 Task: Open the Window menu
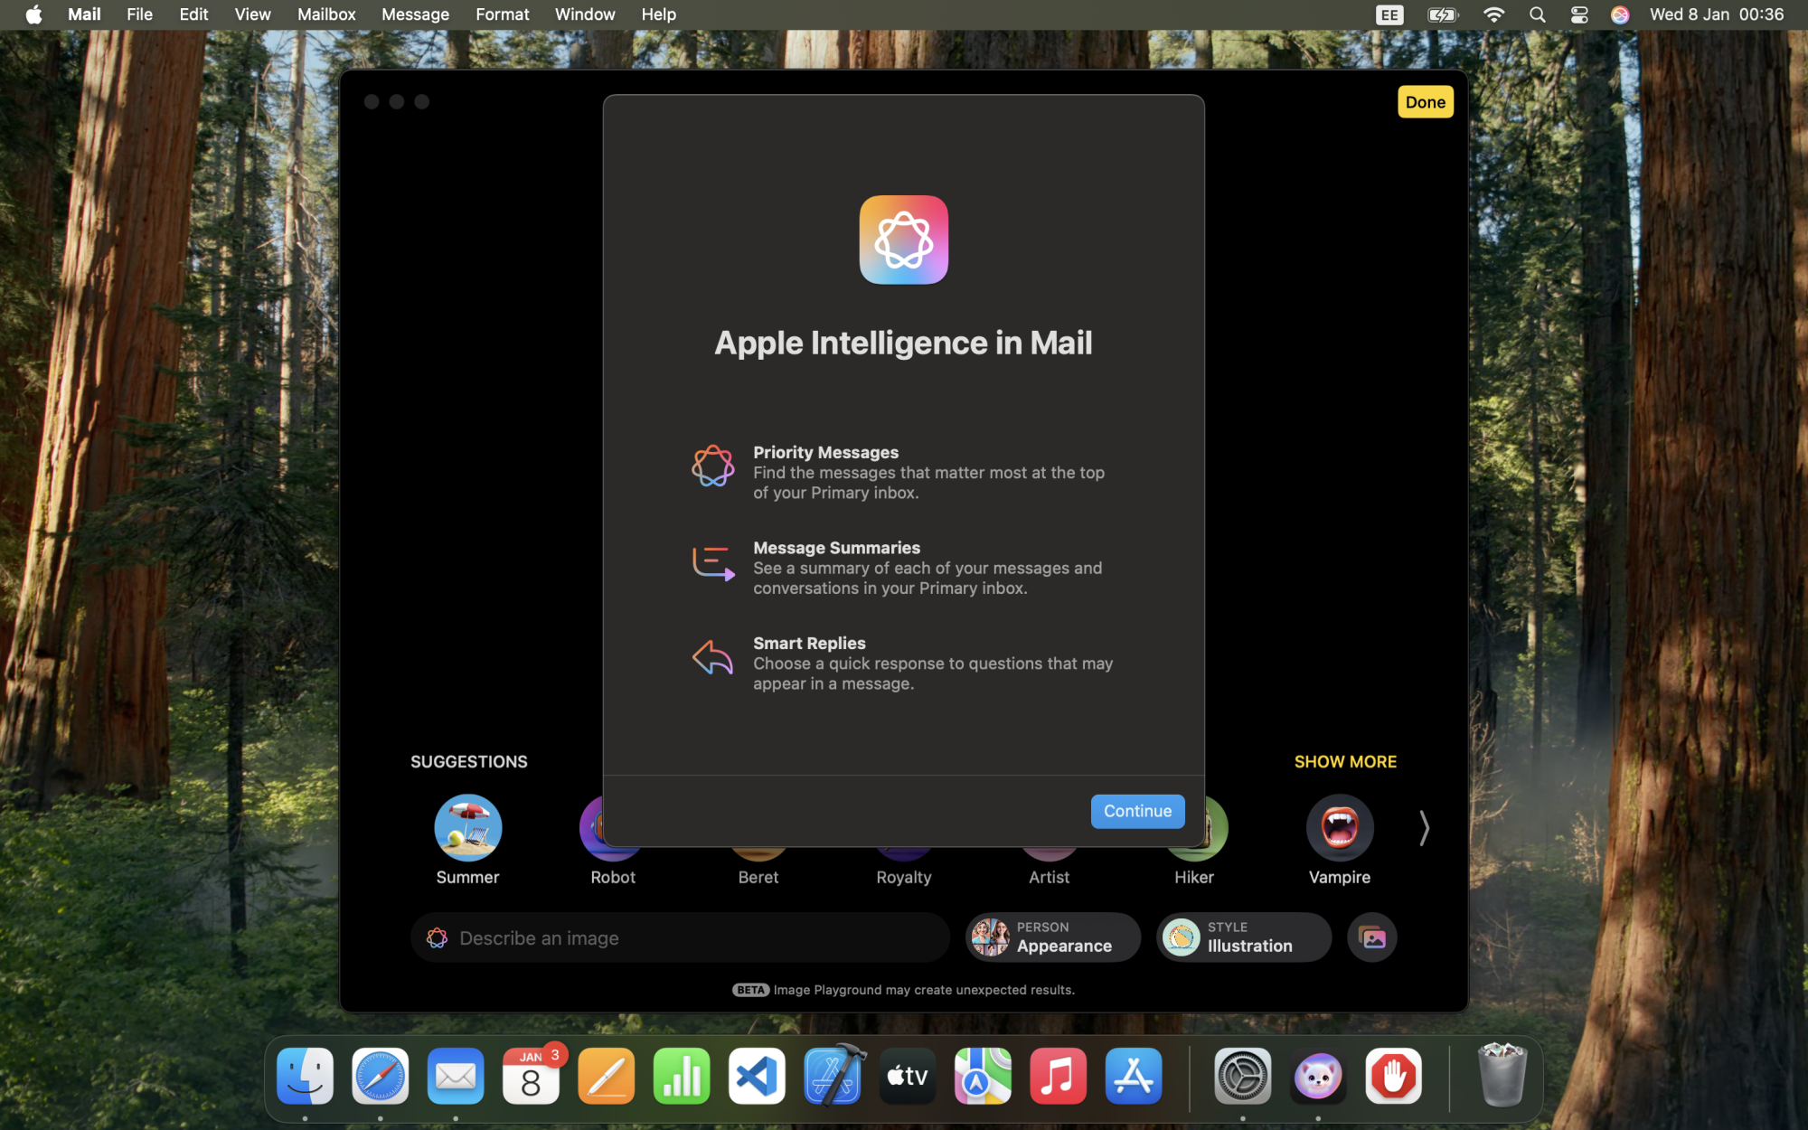tap(585, 14)
